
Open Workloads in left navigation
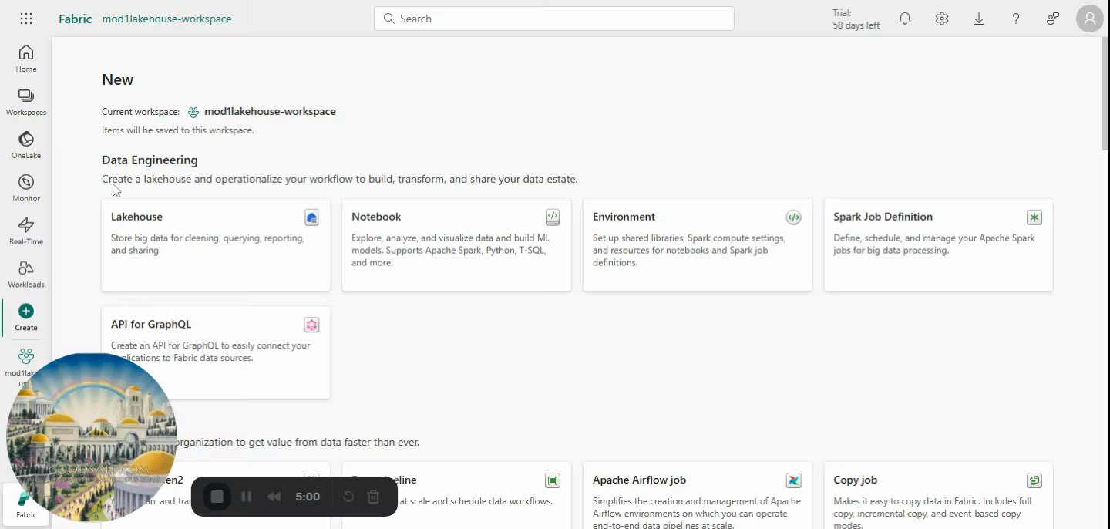(x=26, y=274)
